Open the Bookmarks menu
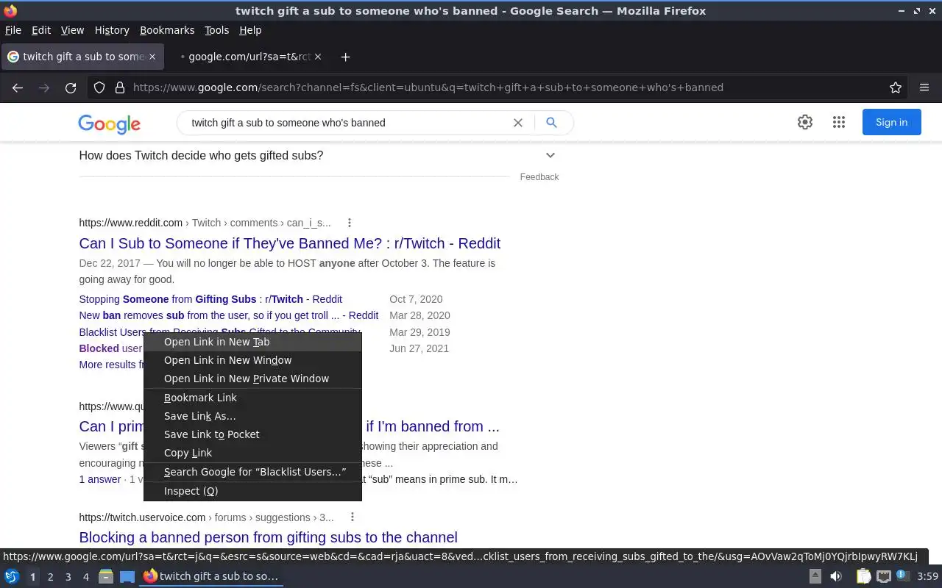The height and width of the screenshot is (588, 942). (167, 30)
